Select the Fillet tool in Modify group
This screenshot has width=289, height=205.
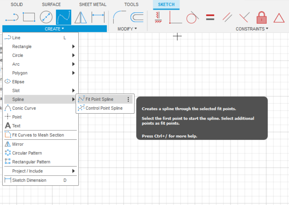(x=119, y=17)
